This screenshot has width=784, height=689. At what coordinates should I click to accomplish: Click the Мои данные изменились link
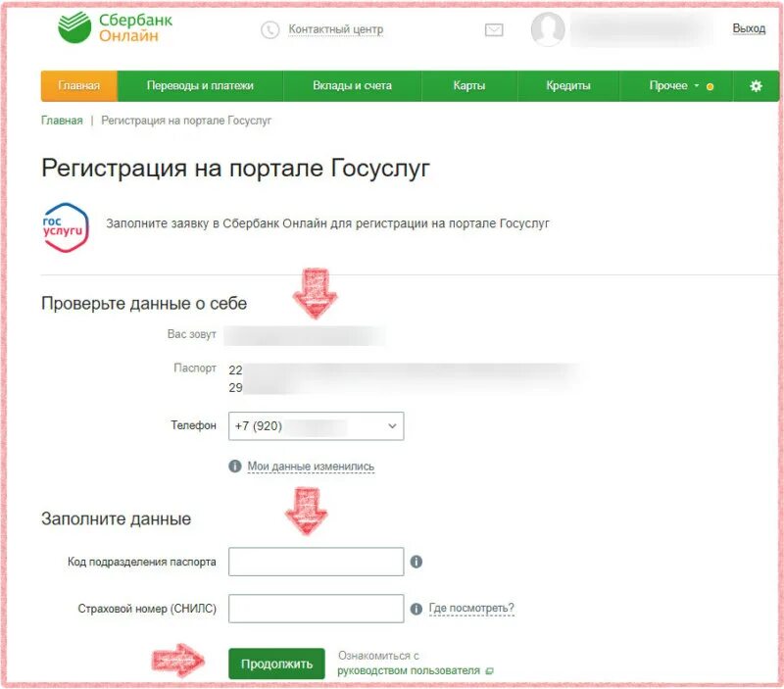[311, 466]
